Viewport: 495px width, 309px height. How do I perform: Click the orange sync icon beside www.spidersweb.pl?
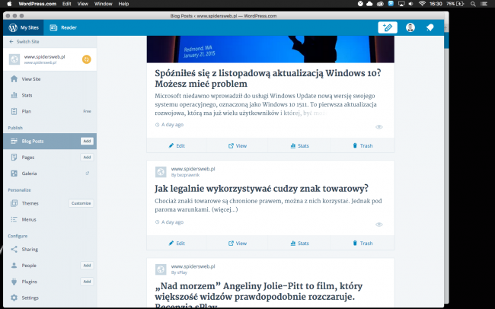87,59
